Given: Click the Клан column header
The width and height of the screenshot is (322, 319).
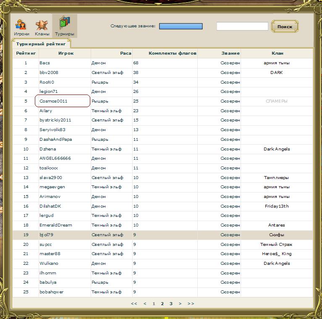Looking at the screenshot, I should (x=277, y=53).
